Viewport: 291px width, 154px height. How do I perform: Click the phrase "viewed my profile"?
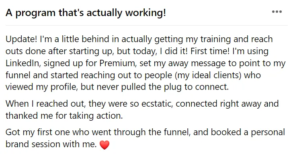point(41,87)
